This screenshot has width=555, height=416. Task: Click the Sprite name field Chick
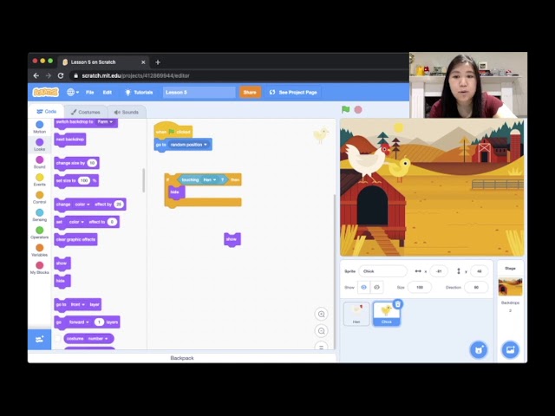tap(383, 271)
